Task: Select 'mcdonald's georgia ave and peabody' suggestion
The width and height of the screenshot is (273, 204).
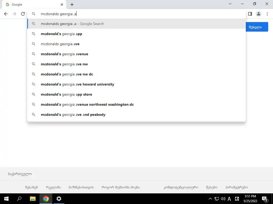Action: (136, 114)
